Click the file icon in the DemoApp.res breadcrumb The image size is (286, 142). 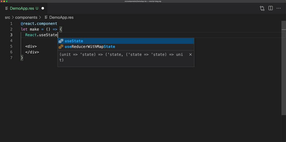pyautogui.click(x=46, y=17)
